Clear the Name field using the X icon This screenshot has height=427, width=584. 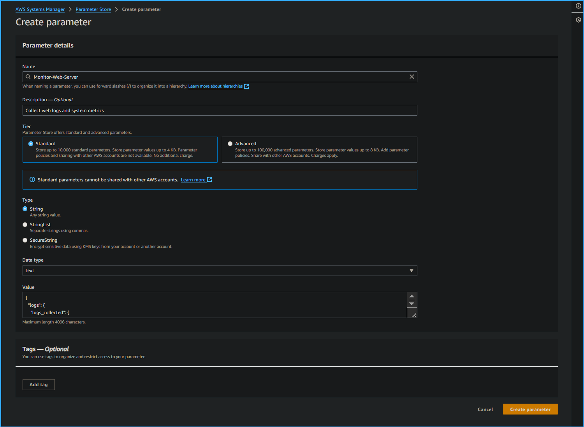point(412,77)
